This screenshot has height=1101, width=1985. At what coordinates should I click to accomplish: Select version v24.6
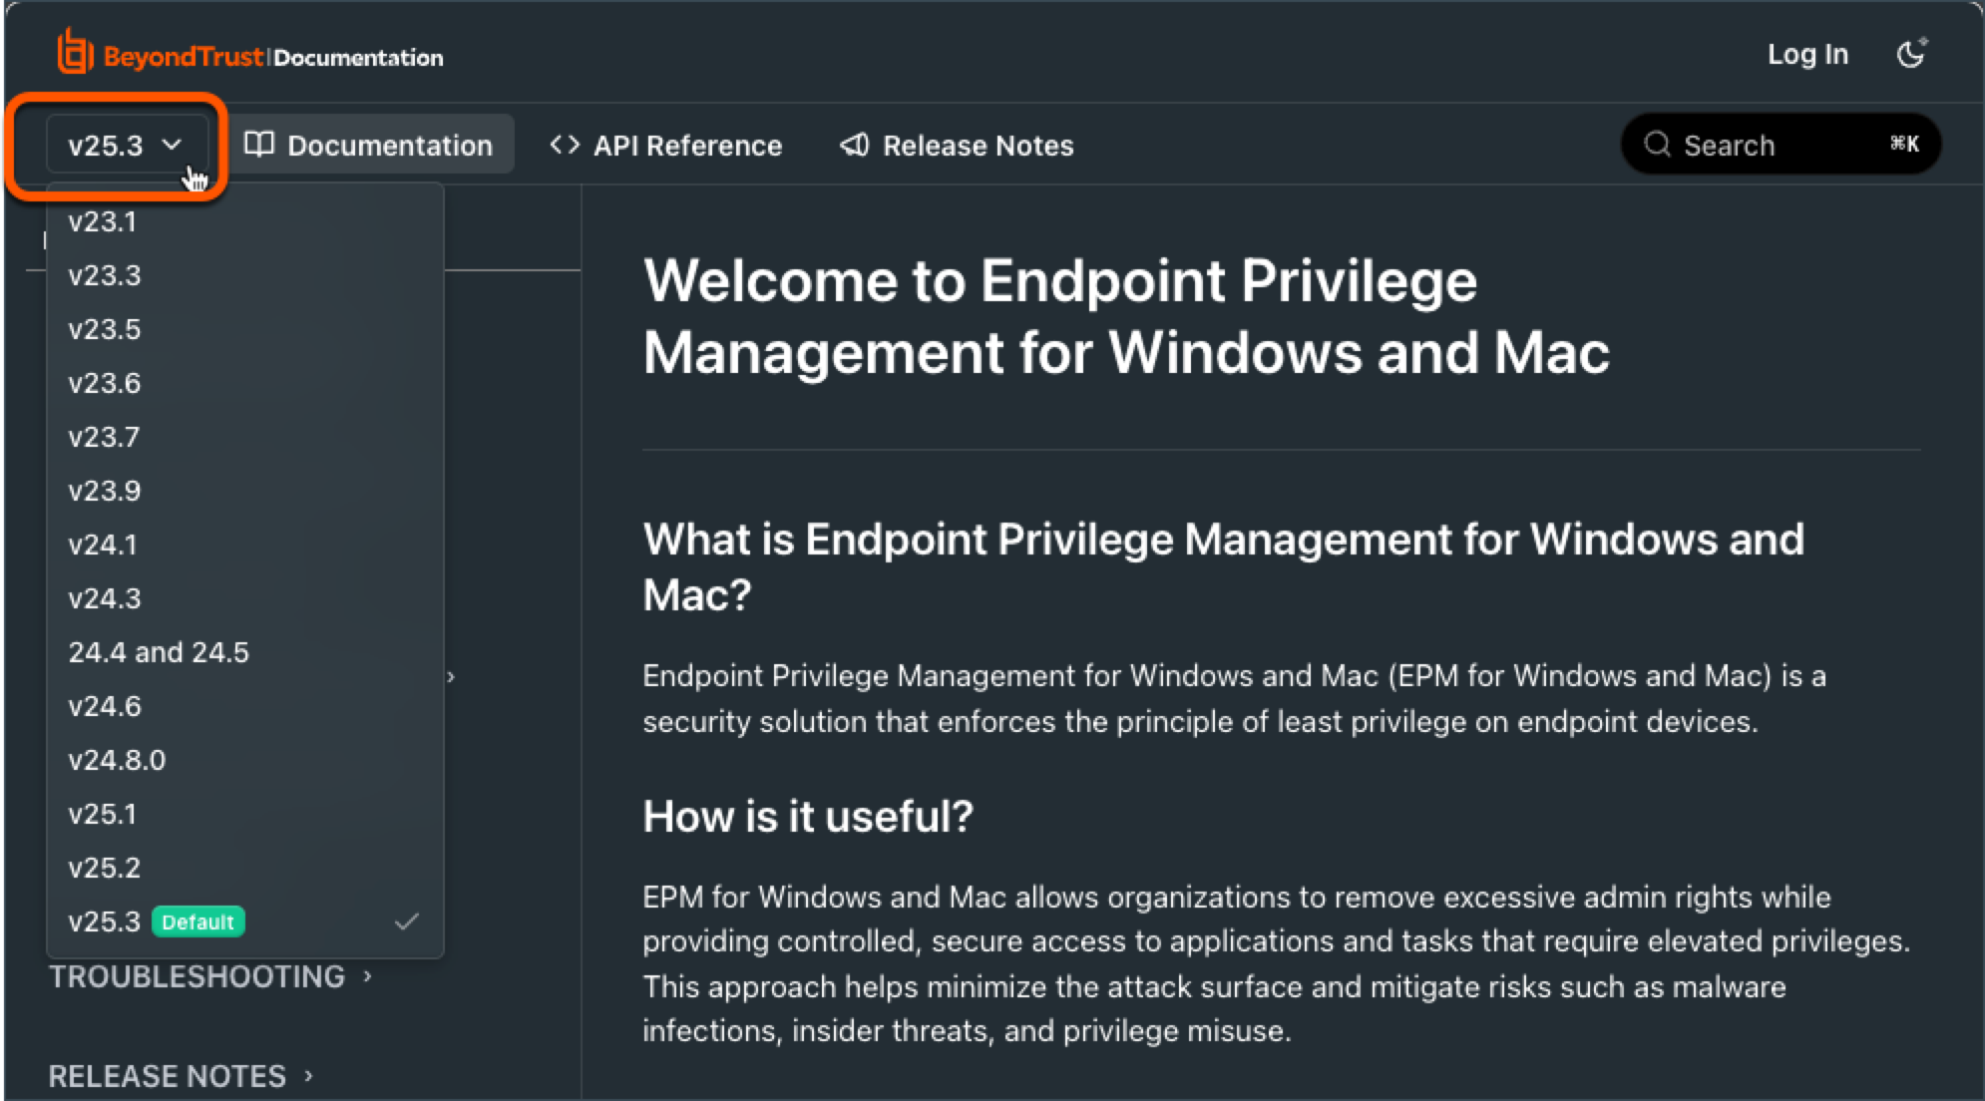(245, 706)
